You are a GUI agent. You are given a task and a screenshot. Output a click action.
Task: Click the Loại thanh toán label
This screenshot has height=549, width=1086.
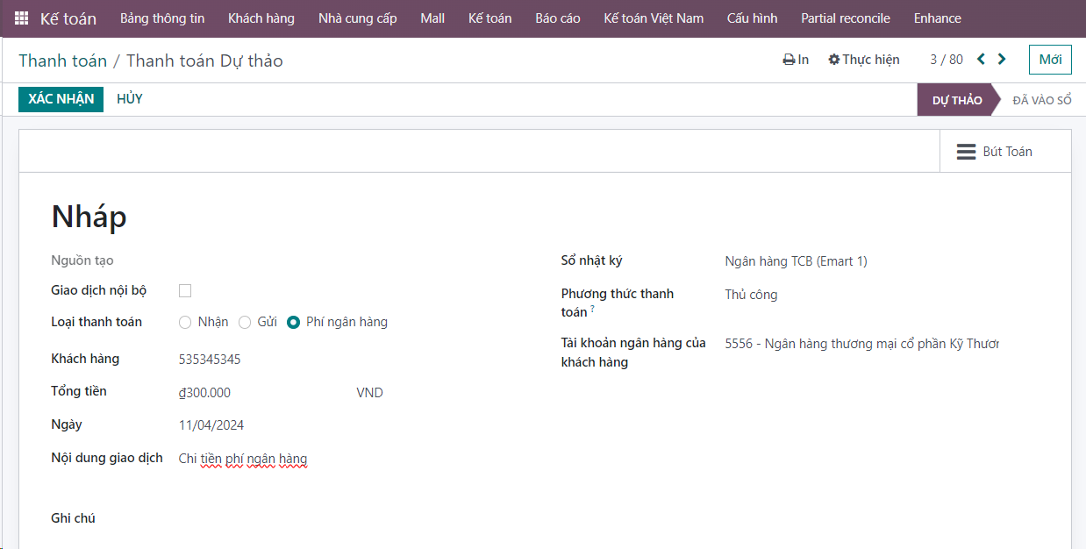pos(96,322)
